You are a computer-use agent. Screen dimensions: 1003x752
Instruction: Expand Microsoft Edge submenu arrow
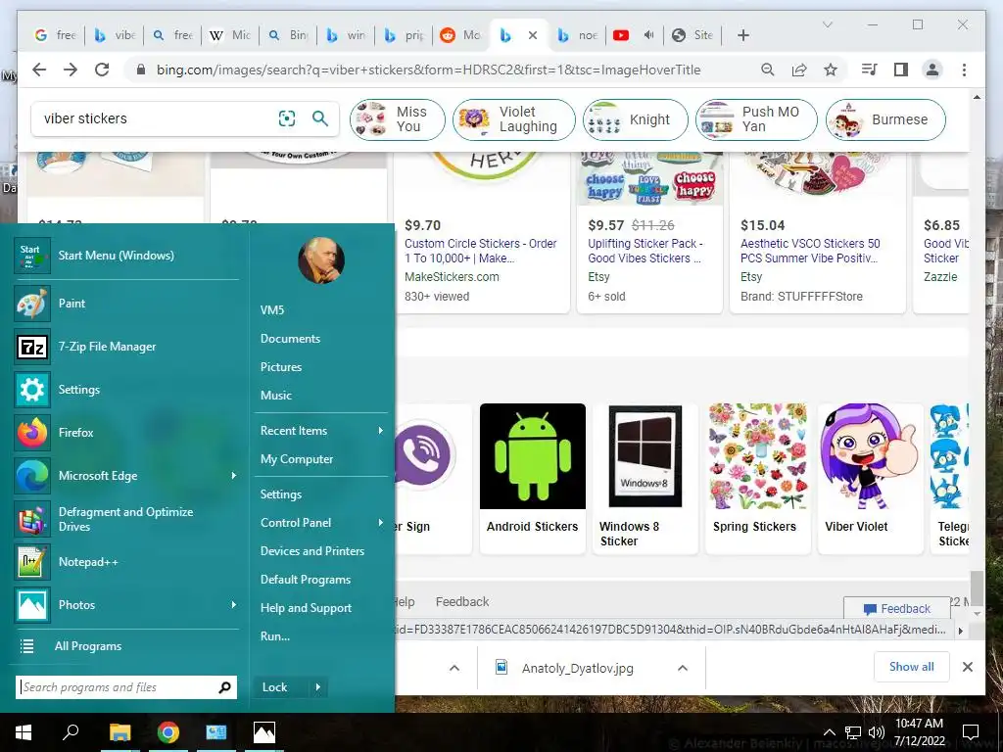(x=233, y=476)
